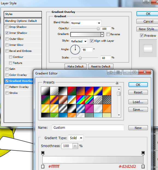This screenshot has height=170, width=158.
Task: Click Load... in Gradient Editor
Action: click(x=138, y=102)
